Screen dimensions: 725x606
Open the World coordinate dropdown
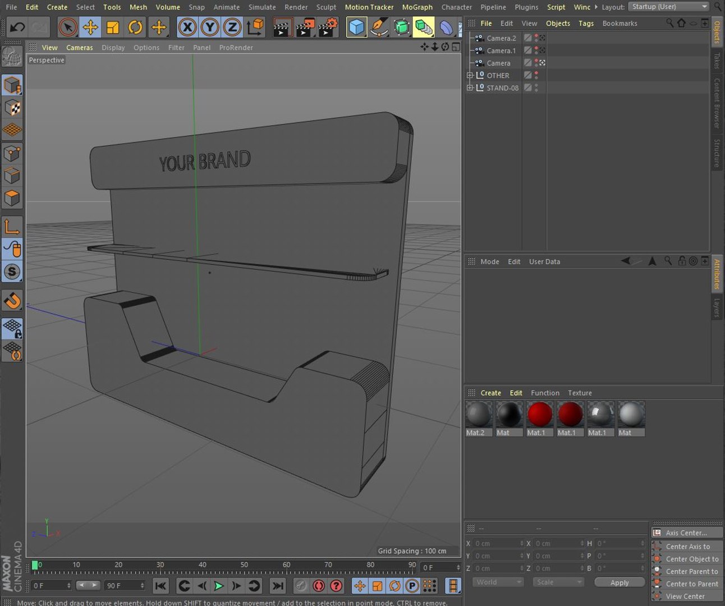coord(498,582)
